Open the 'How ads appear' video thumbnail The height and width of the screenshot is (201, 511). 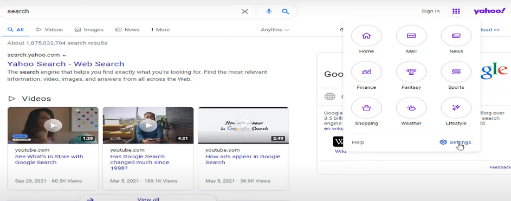[243, 125]
